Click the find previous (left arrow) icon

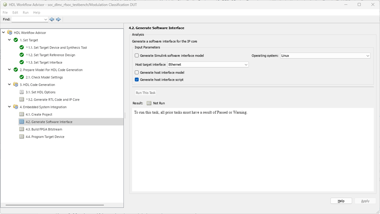(52, 19)
